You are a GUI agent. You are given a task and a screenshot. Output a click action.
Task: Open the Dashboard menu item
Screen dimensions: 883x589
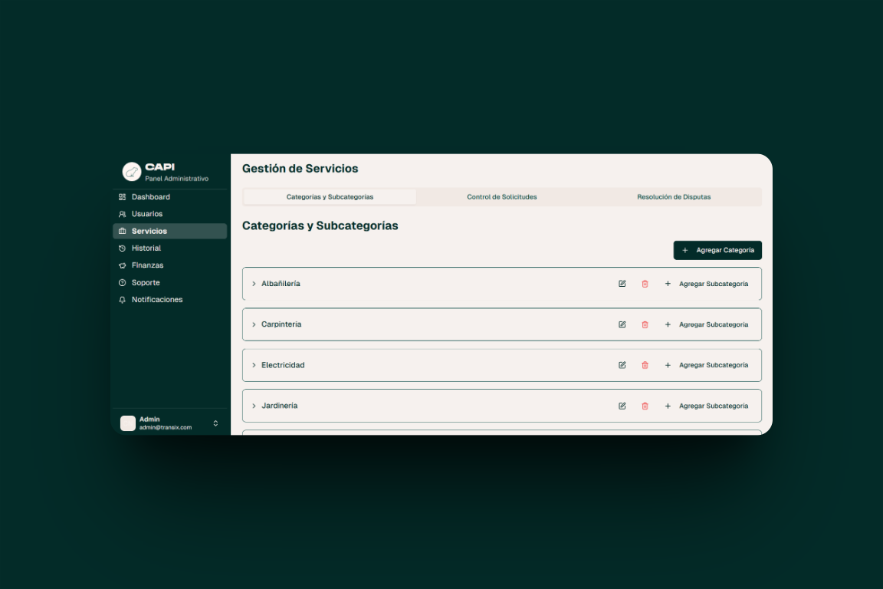click(169, 197)
